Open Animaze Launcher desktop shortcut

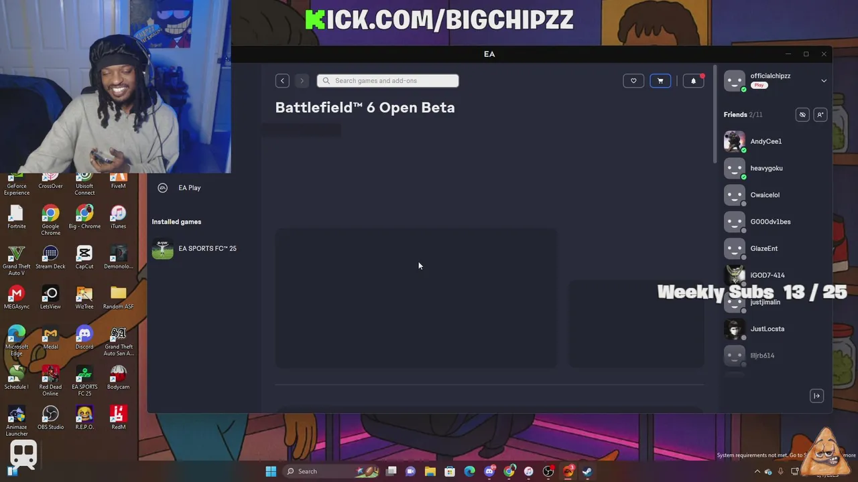point(17,420)
